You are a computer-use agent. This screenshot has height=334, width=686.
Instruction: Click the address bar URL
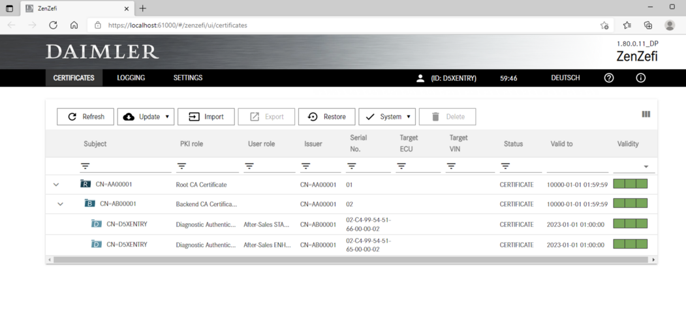click(178, 25)
